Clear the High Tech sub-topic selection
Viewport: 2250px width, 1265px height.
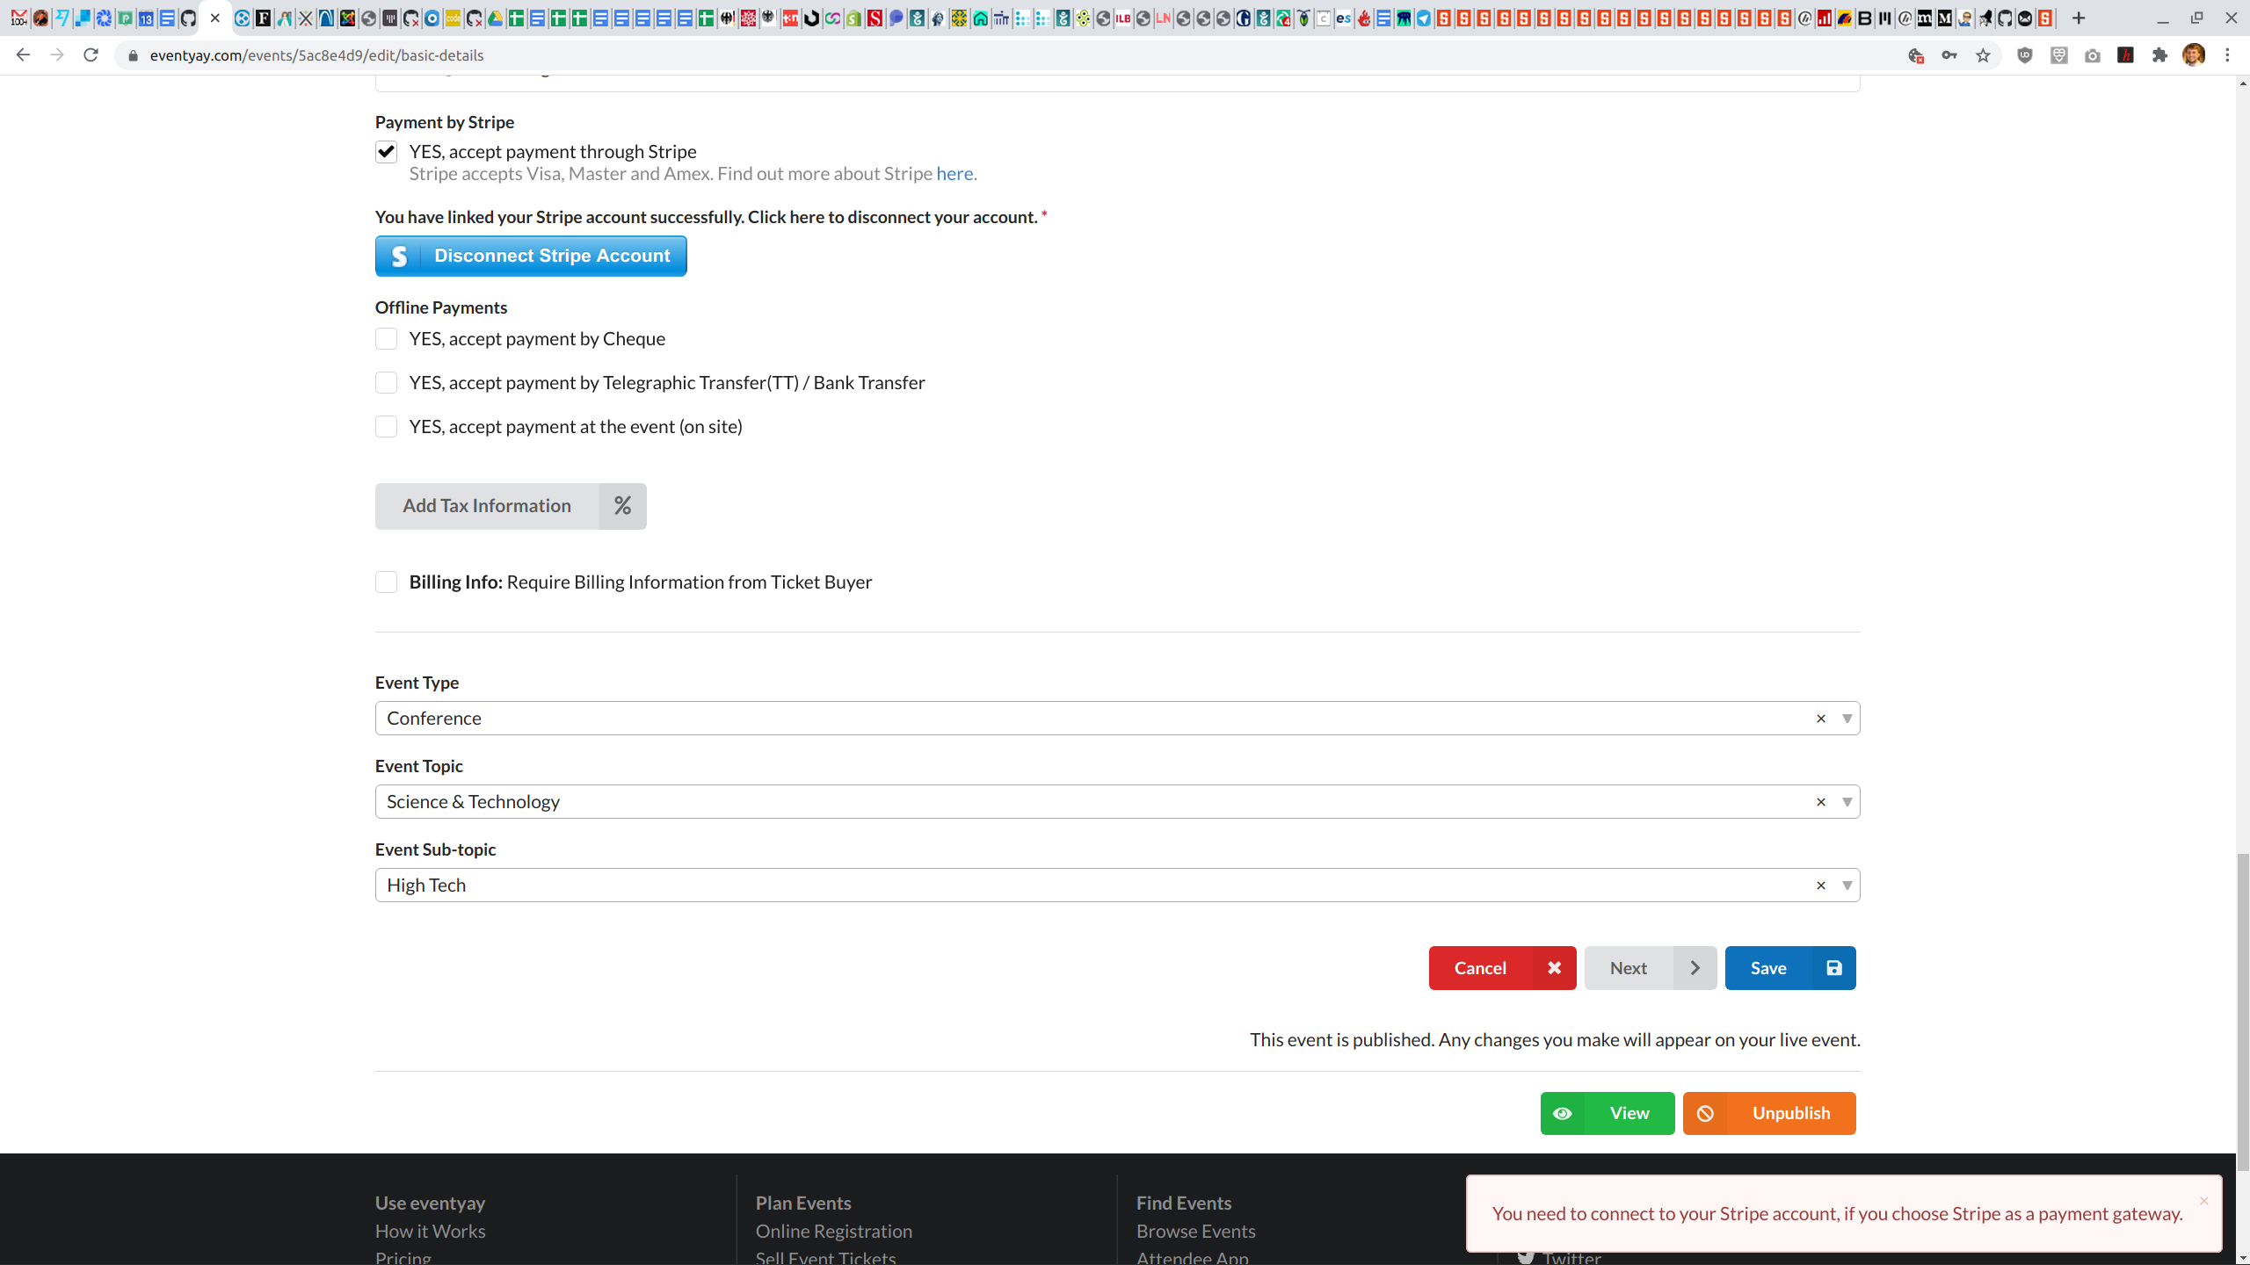(1821, 885)
